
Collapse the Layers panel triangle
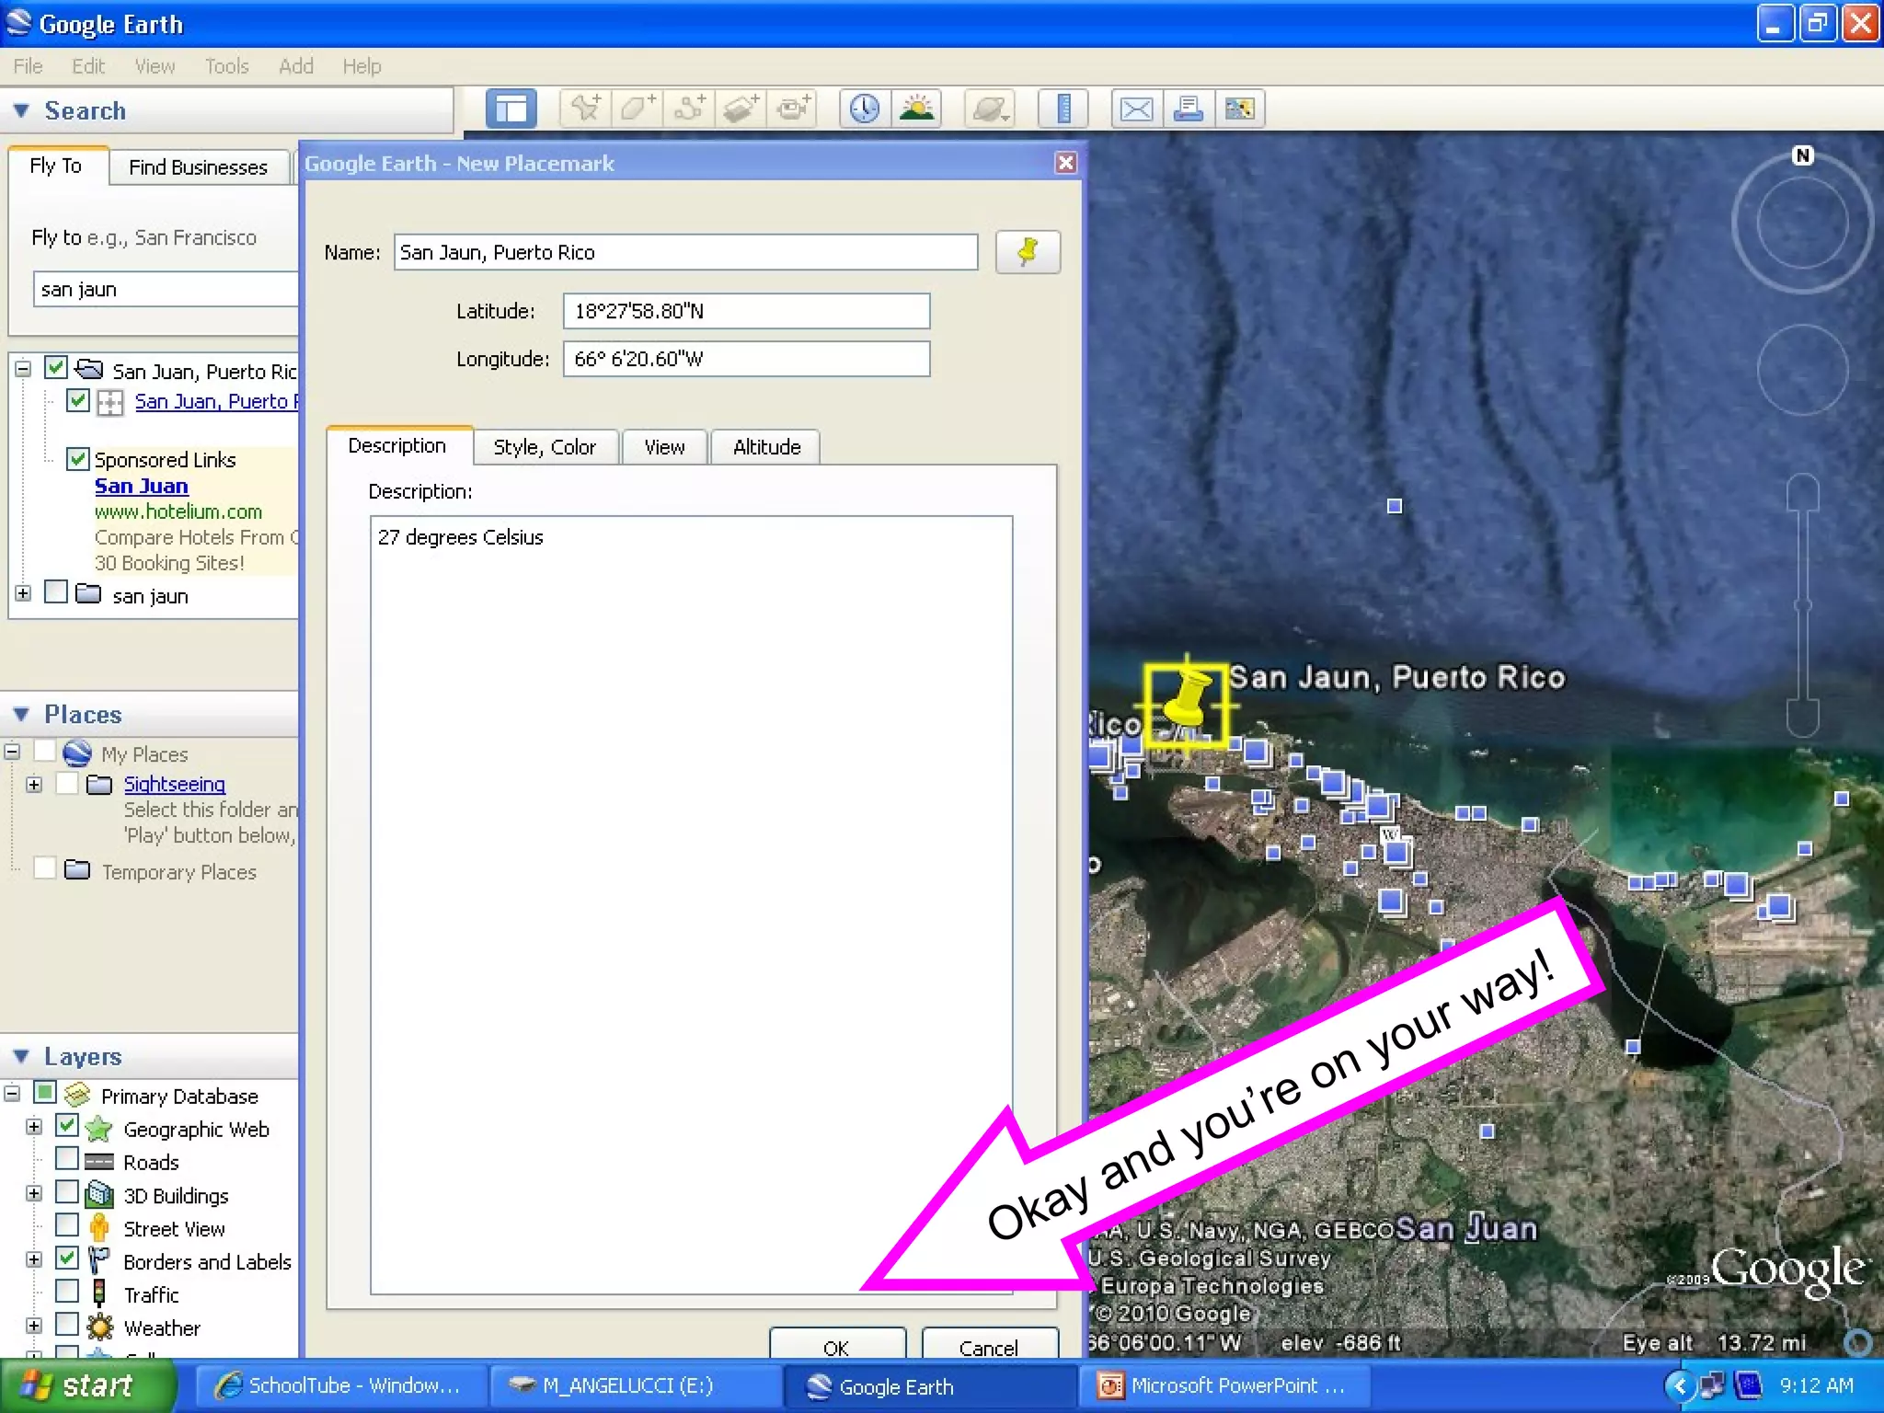(22, 1056)
